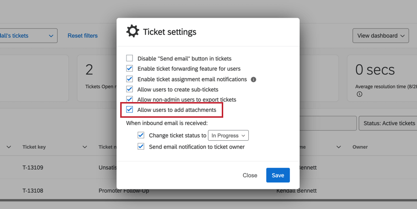Viewport: 417px width, 209px height.
Task: Toggle Send email notification to ticket owner
Action: [141, 146]
